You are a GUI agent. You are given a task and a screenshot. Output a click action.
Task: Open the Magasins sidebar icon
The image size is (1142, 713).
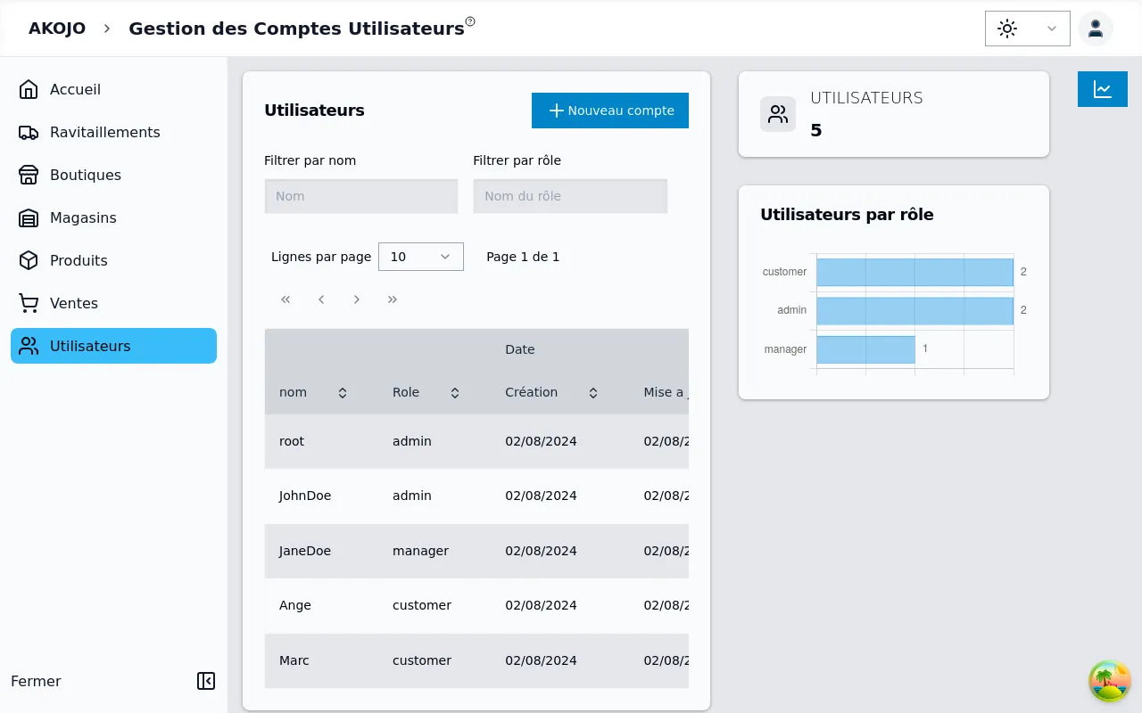(28, 217)
